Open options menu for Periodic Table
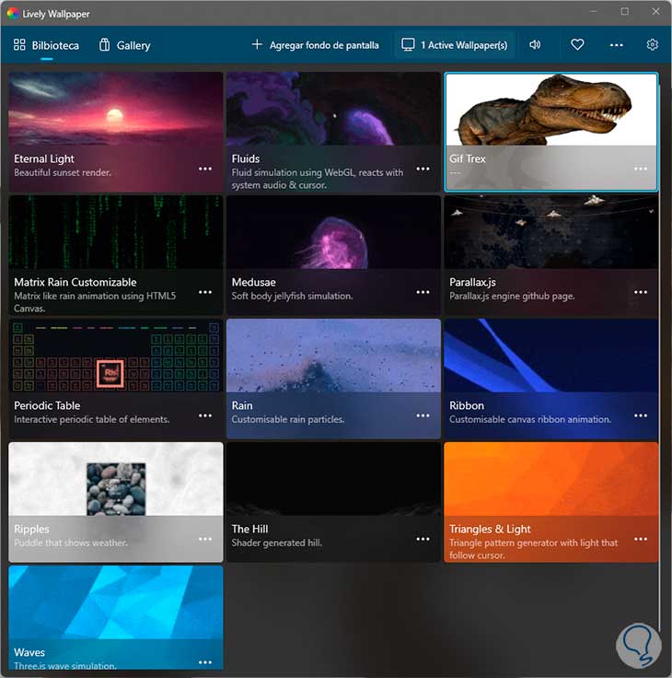The width and height of the screenshot is (672, 678). [205, 415]
